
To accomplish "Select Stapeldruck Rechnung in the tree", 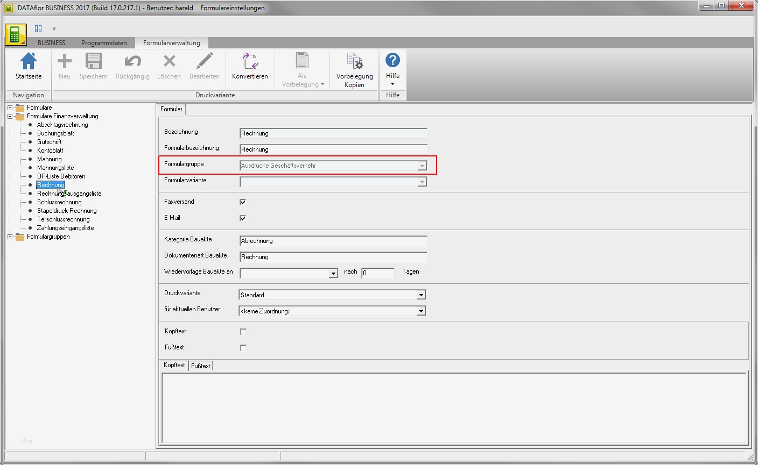I will [67, 211].
